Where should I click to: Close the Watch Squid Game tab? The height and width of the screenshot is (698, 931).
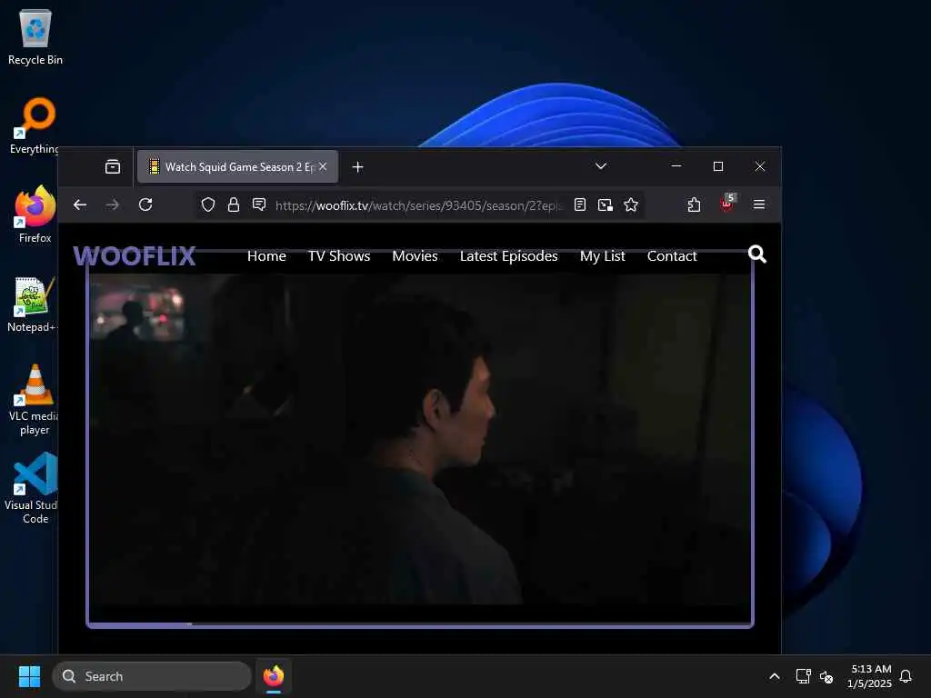point(323,167)
